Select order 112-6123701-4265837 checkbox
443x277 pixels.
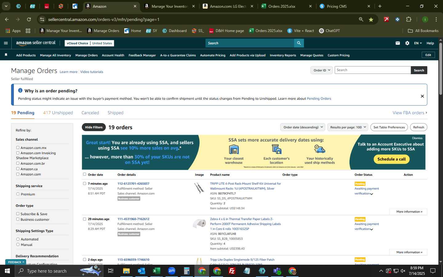tap(85, 183)
